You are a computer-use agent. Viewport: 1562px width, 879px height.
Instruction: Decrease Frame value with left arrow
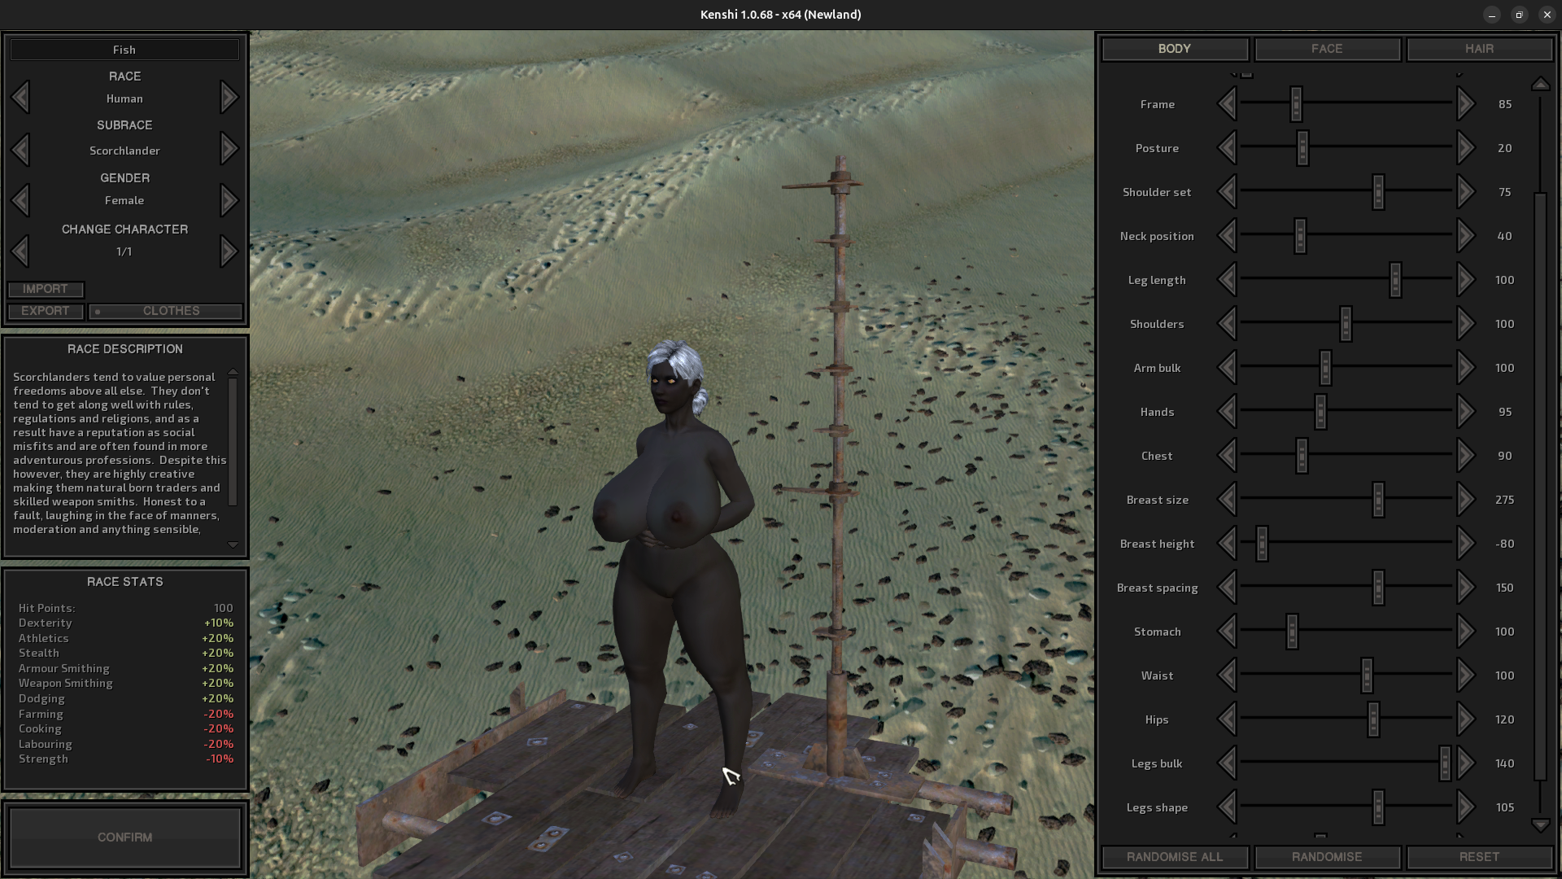tap(1227, 104)
